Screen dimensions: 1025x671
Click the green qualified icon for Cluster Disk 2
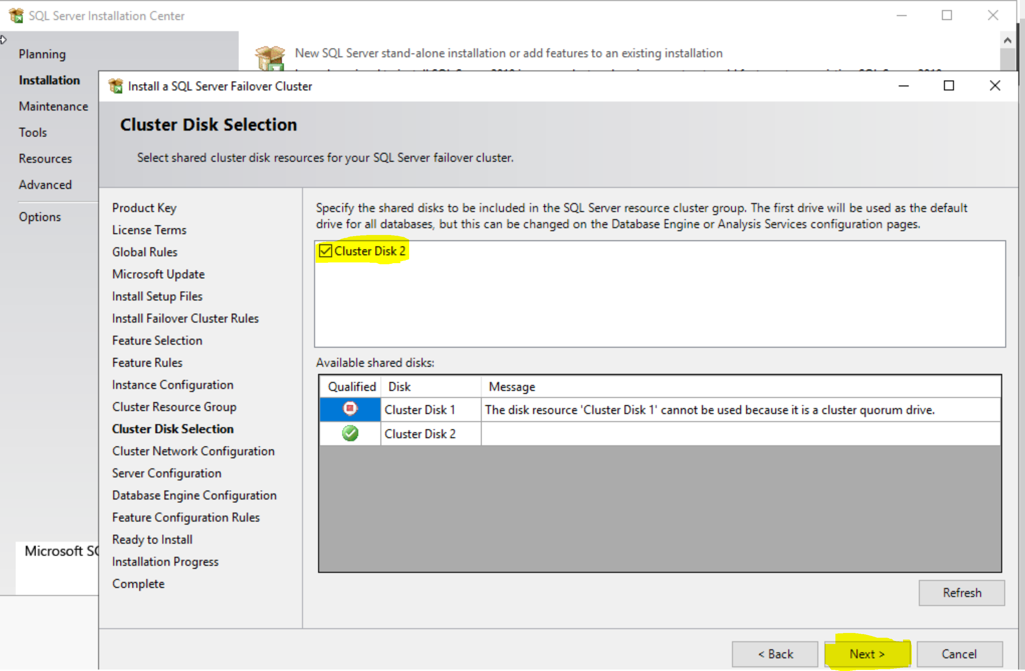click(350, 433)
